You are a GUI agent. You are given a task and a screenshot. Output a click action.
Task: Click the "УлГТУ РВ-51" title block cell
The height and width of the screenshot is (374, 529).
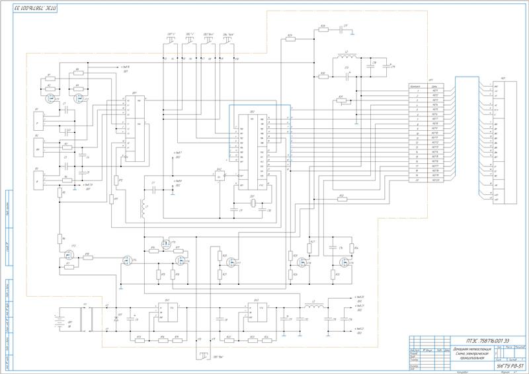click(509, 365)
